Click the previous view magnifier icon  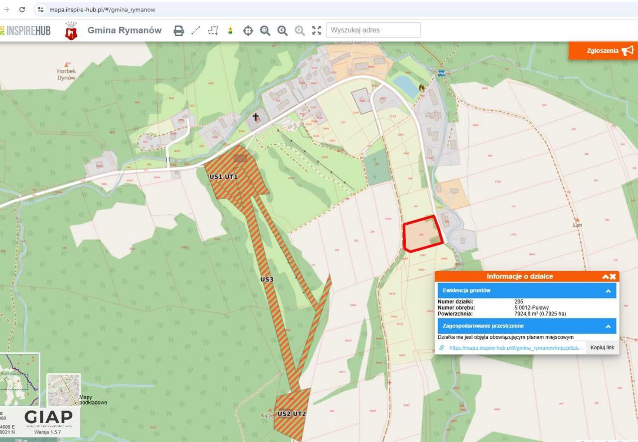pyautogui.click(x=283, y=30)
